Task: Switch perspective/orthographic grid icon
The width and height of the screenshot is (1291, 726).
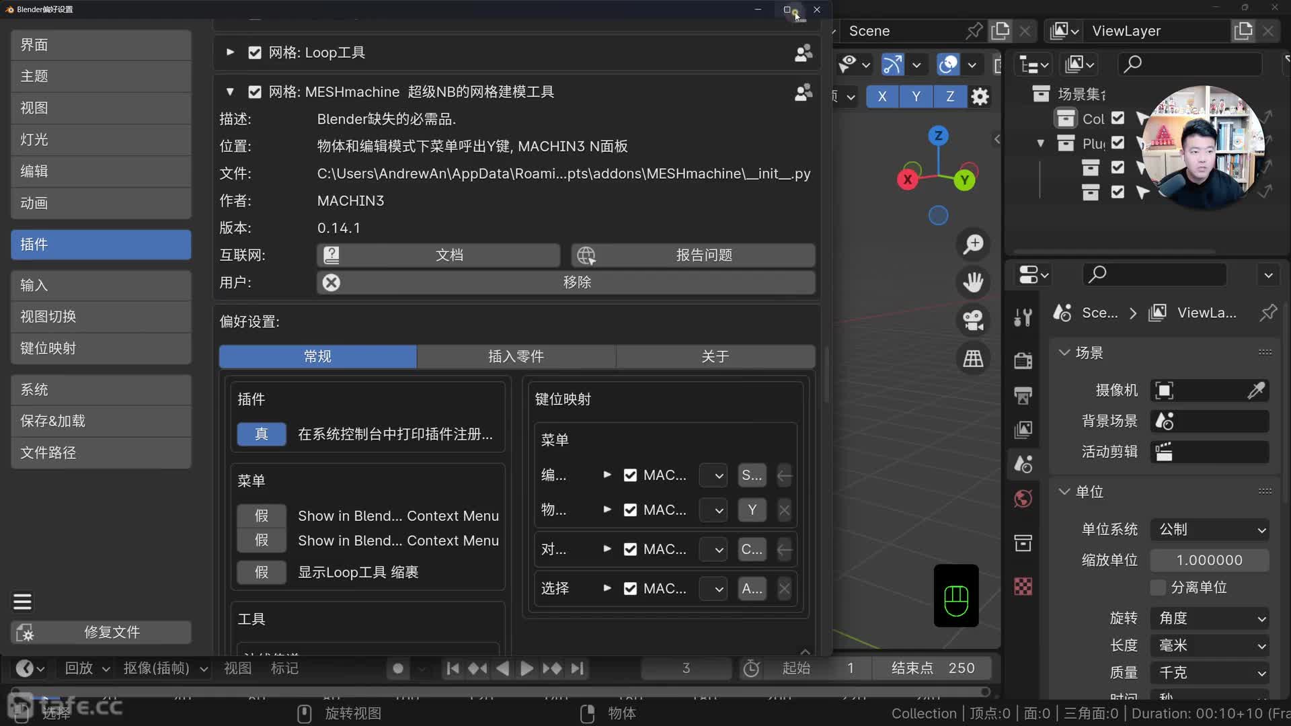Action: (x=973, y=358)
